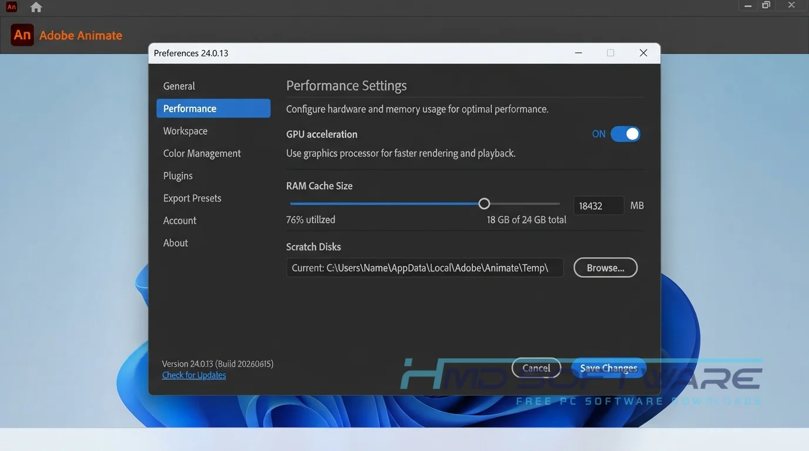
Task: Click the Cancel button
Action: pyautogui.click(x=536, y=368)
